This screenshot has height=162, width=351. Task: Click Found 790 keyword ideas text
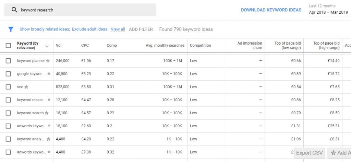pos(186,30)
